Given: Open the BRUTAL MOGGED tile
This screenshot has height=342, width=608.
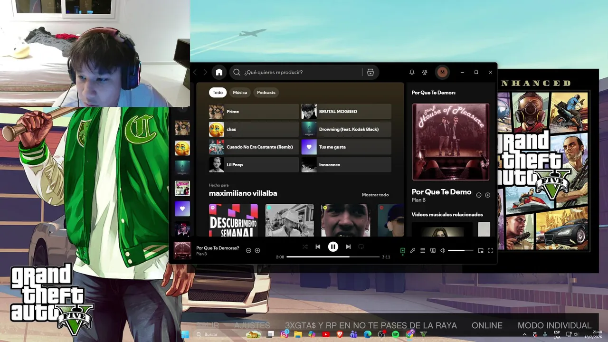Looking at the screenshot, I should tap(346, 112).
